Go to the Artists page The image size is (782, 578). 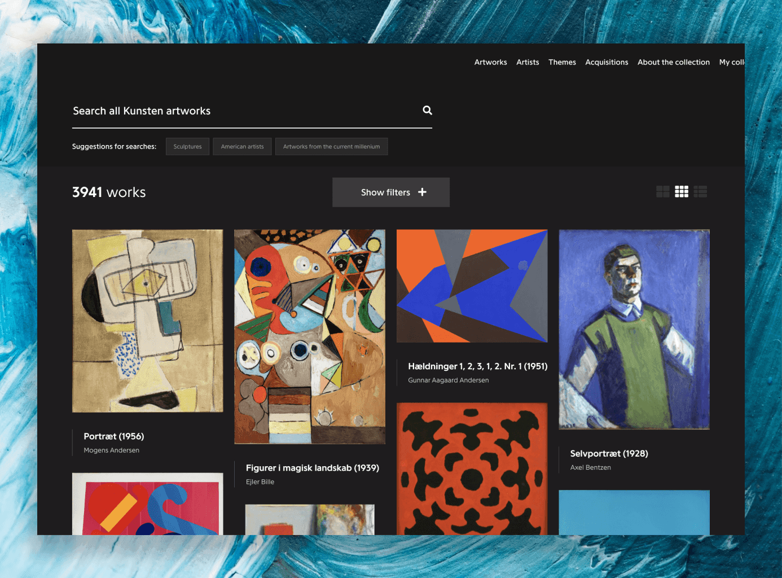point(528,62)
